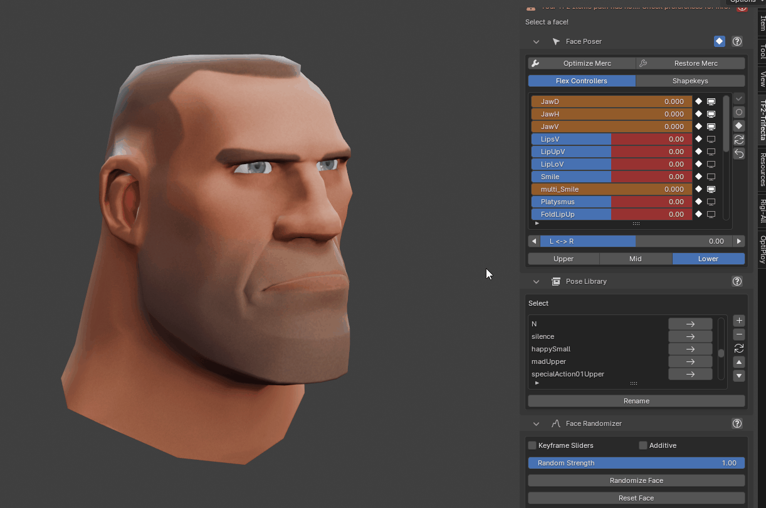The height and width of the screenshot is (508, 766).
Task: Click the keyframe diamond for JawH
Action: [698, 114]
